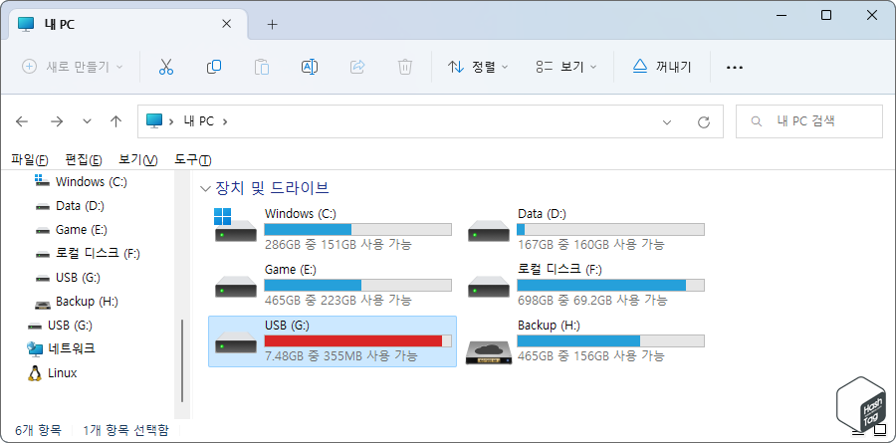
Task: Open the 새로 만들기 dropdown
Action: pos(73,67)
